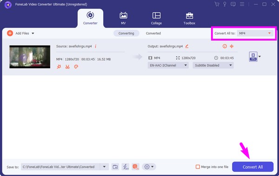The image size is (279, 176).
Task: Click the compress/split video icon
Action: click(232, 46)
